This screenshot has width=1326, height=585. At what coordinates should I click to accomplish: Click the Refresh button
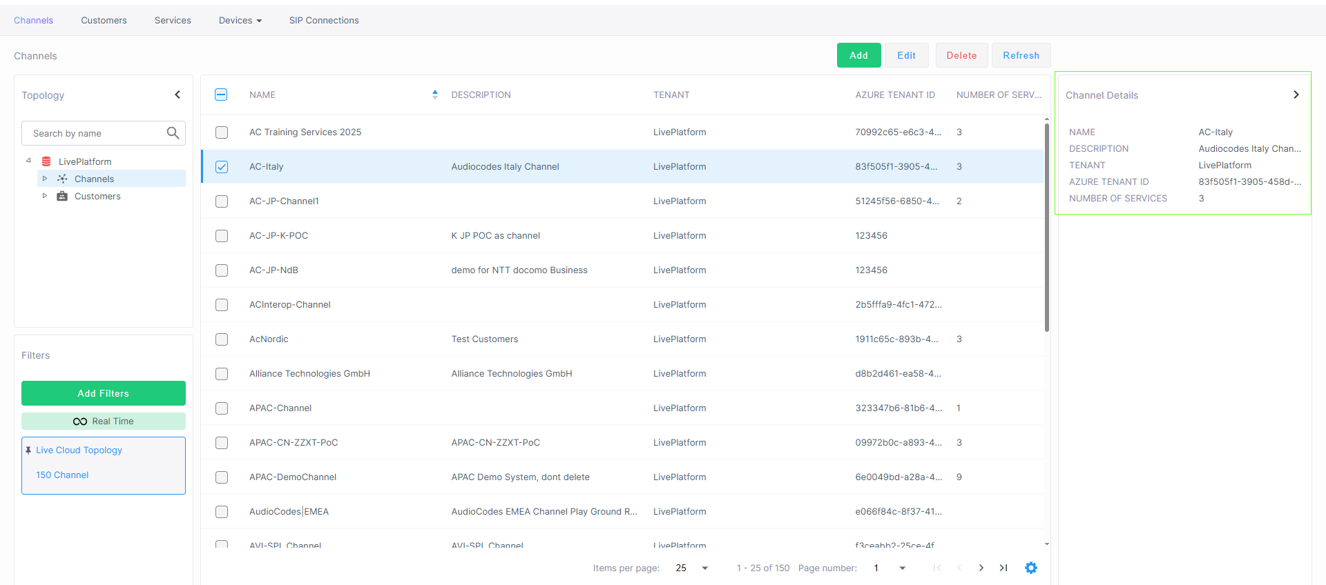point(1021,55)
